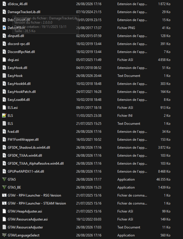Click the 1 439 Ko size value
183x239 pixels.
(164, 187)
